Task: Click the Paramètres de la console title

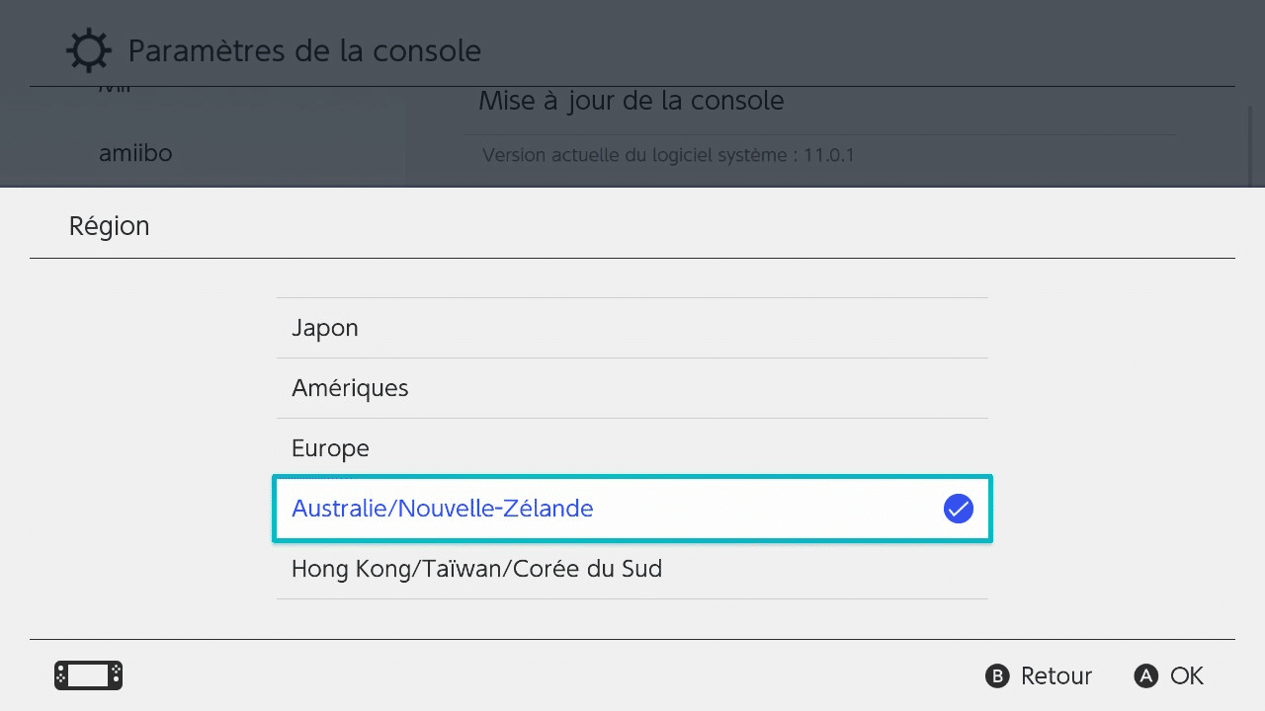Action: pyautogui.click(x=304, y=50)
